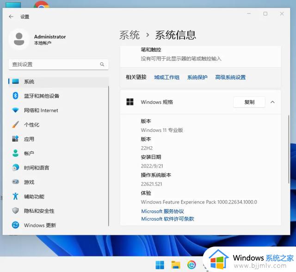
Task: Click the Bluetooth icon in sidebar
Action: click(15, 96)
